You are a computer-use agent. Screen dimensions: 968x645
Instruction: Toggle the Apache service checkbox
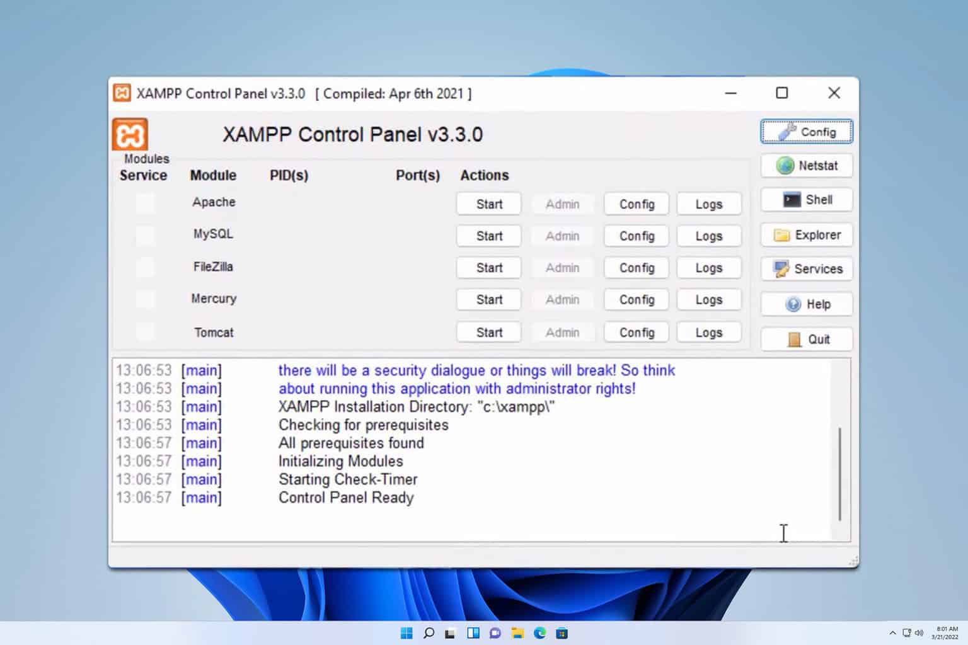145,203
